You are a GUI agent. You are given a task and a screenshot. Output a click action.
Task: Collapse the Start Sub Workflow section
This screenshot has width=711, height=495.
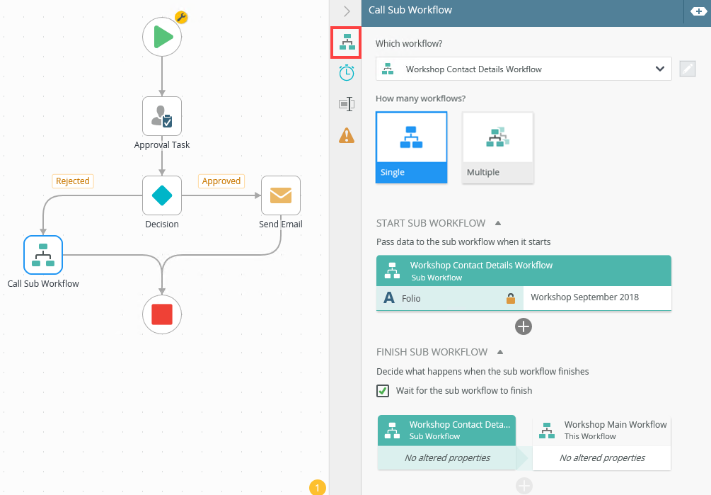coord(498,223)
